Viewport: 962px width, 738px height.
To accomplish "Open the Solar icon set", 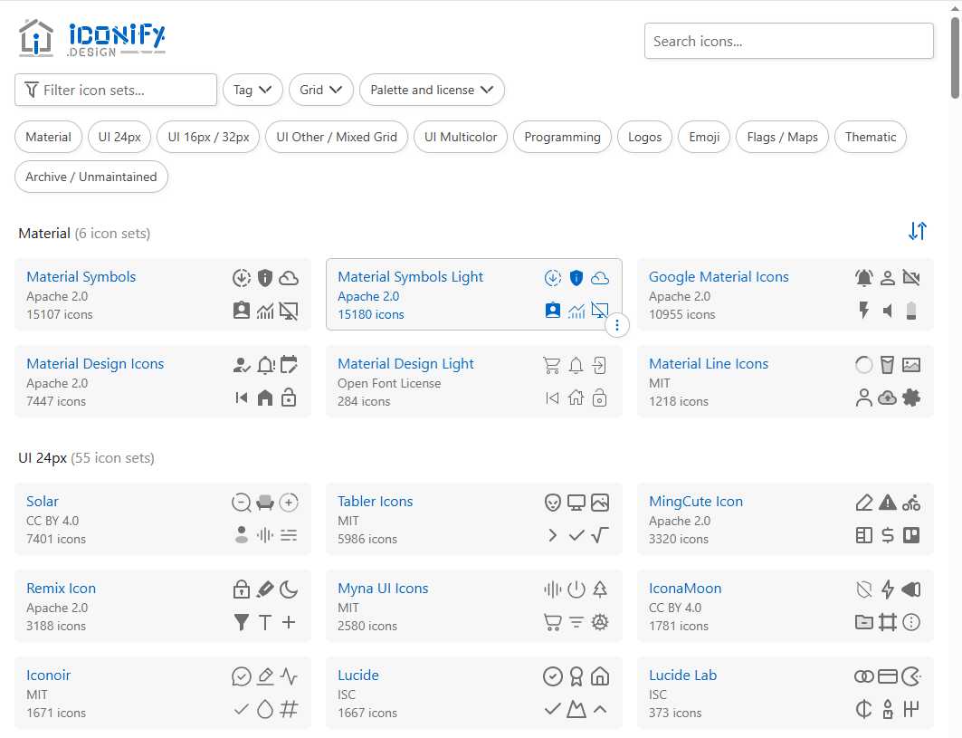I will [42, 501].
